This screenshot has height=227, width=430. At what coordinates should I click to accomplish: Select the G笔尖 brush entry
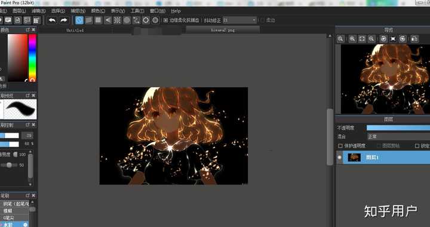coord(14,218)
